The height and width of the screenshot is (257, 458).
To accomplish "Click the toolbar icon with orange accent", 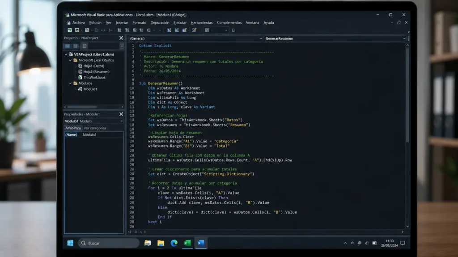I will 194,30.
